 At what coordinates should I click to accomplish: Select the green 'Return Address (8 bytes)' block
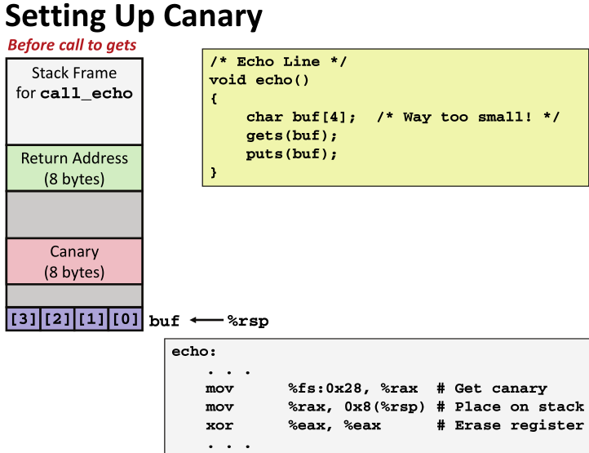coord(74,168)
